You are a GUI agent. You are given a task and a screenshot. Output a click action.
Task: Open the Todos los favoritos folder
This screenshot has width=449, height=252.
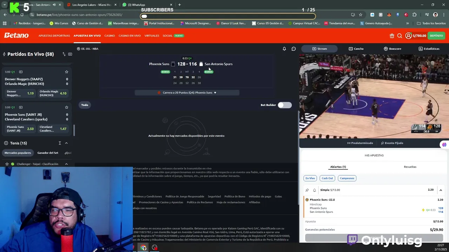tap(431, 23)
